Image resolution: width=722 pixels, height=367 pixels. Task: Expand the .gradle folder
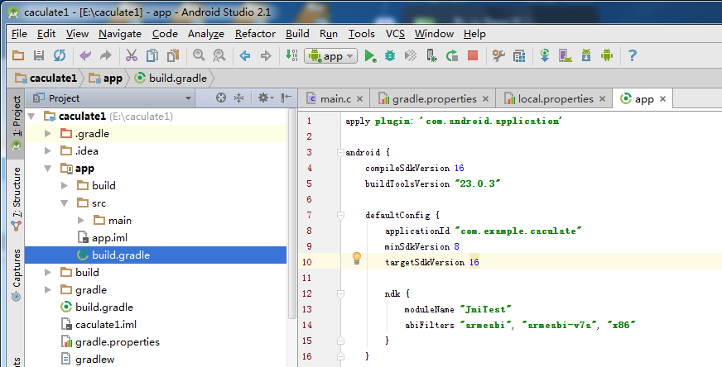pyautogui.click(x=47, y=134)
